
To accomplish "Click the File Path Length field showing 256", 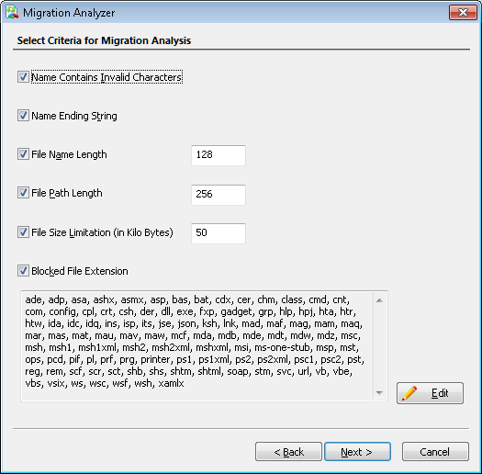I will 219,195.
